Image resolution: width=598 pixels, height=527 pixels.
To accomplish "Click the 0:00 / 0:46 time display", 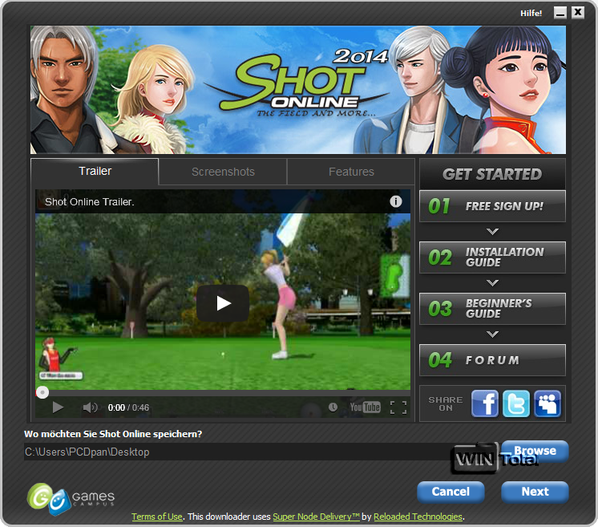I will coord(128,407).
